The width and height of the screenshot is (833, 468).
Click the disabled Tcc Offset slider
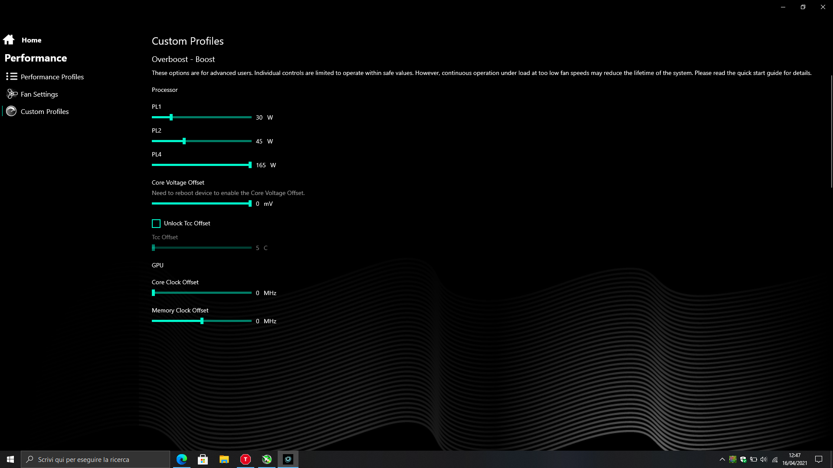(x=202, y=248)
